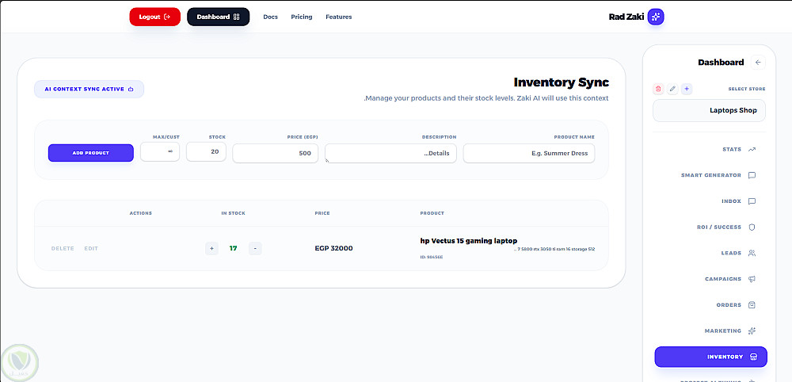Click the EGP 32000 price value
Screen dimensions: 792x382
tap(334, 248)
